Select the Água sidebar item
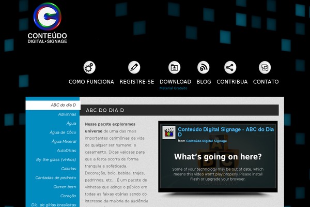Screen dimensions: 310x207 (x=71, y=123)
